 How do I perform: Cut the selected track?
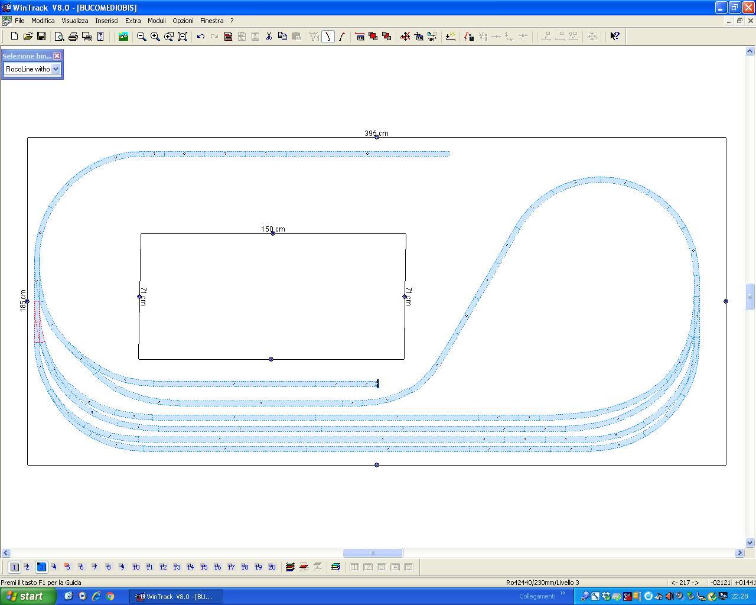(269, 36)
